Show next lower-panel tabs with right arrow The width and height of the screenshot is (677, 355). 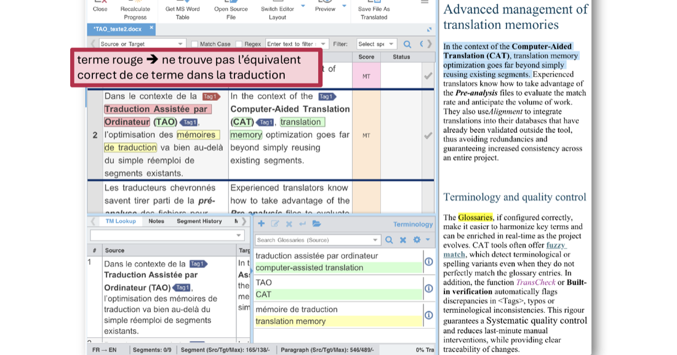point(244,221)
